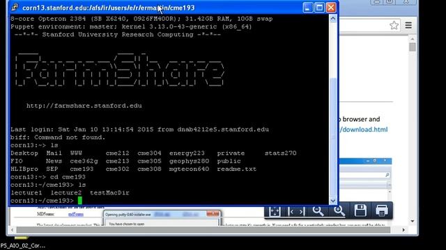Zoom out using the PDF toolbar magnifier
The image size is (446, 250).
(318, 211)
